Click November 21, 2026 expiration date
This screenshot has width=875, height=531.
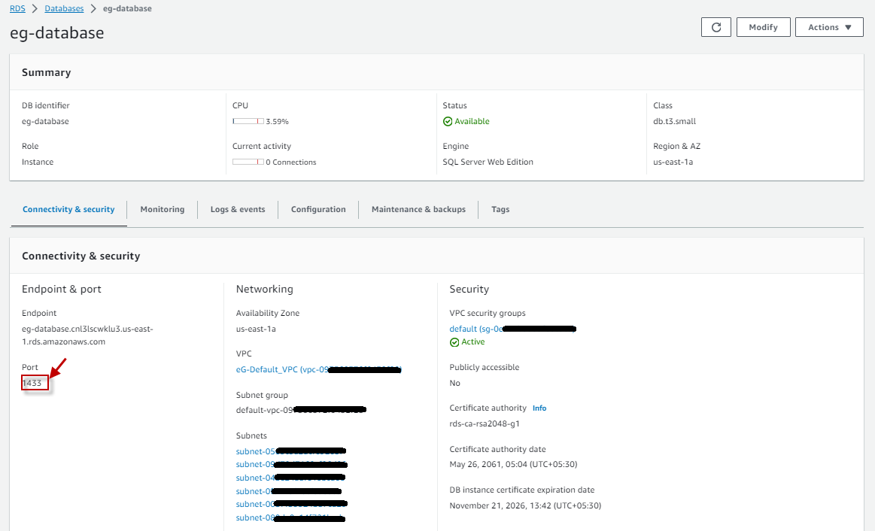(x=525, y=505)
